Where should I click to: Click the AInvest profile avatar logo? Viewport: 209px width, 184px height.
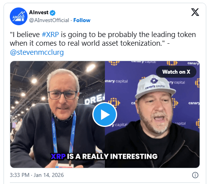19,16
